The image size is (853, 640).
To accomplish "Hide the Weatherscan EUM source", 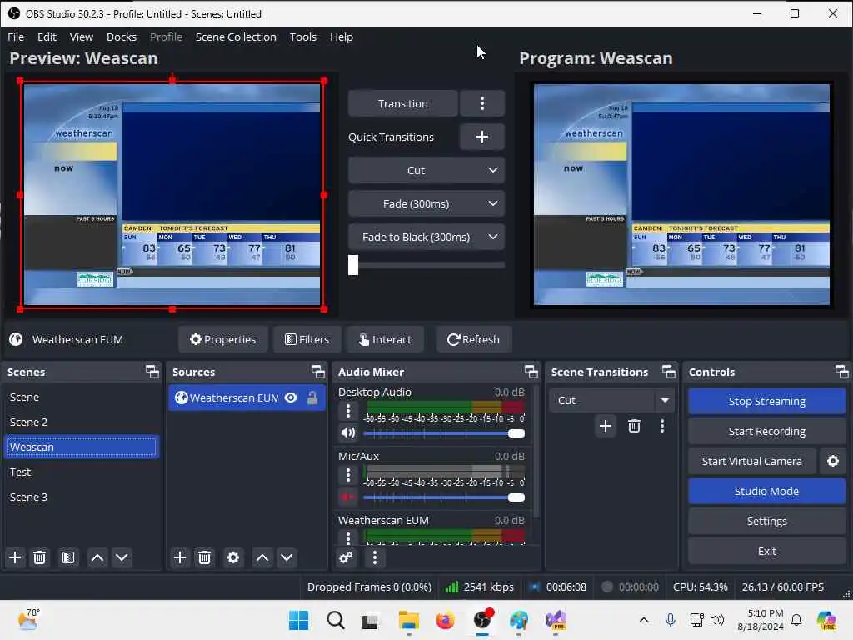I will pyautogui.click(x=291, y=397).
